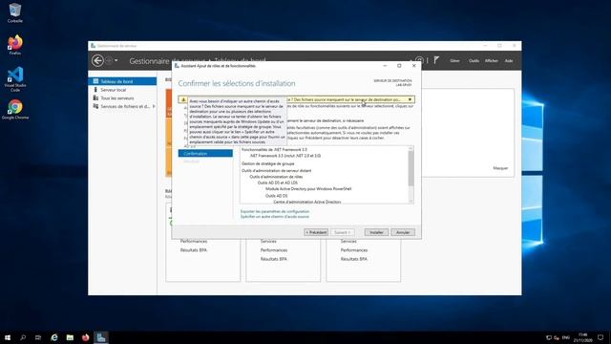Open the notifications flag in Server Manager
This screenshot has height=344, width=611.
(x=436, y=60)
